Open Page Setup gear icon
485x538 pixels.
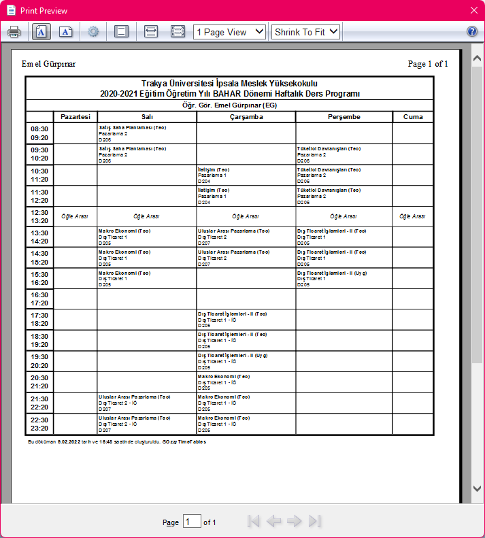click(94, 32)
